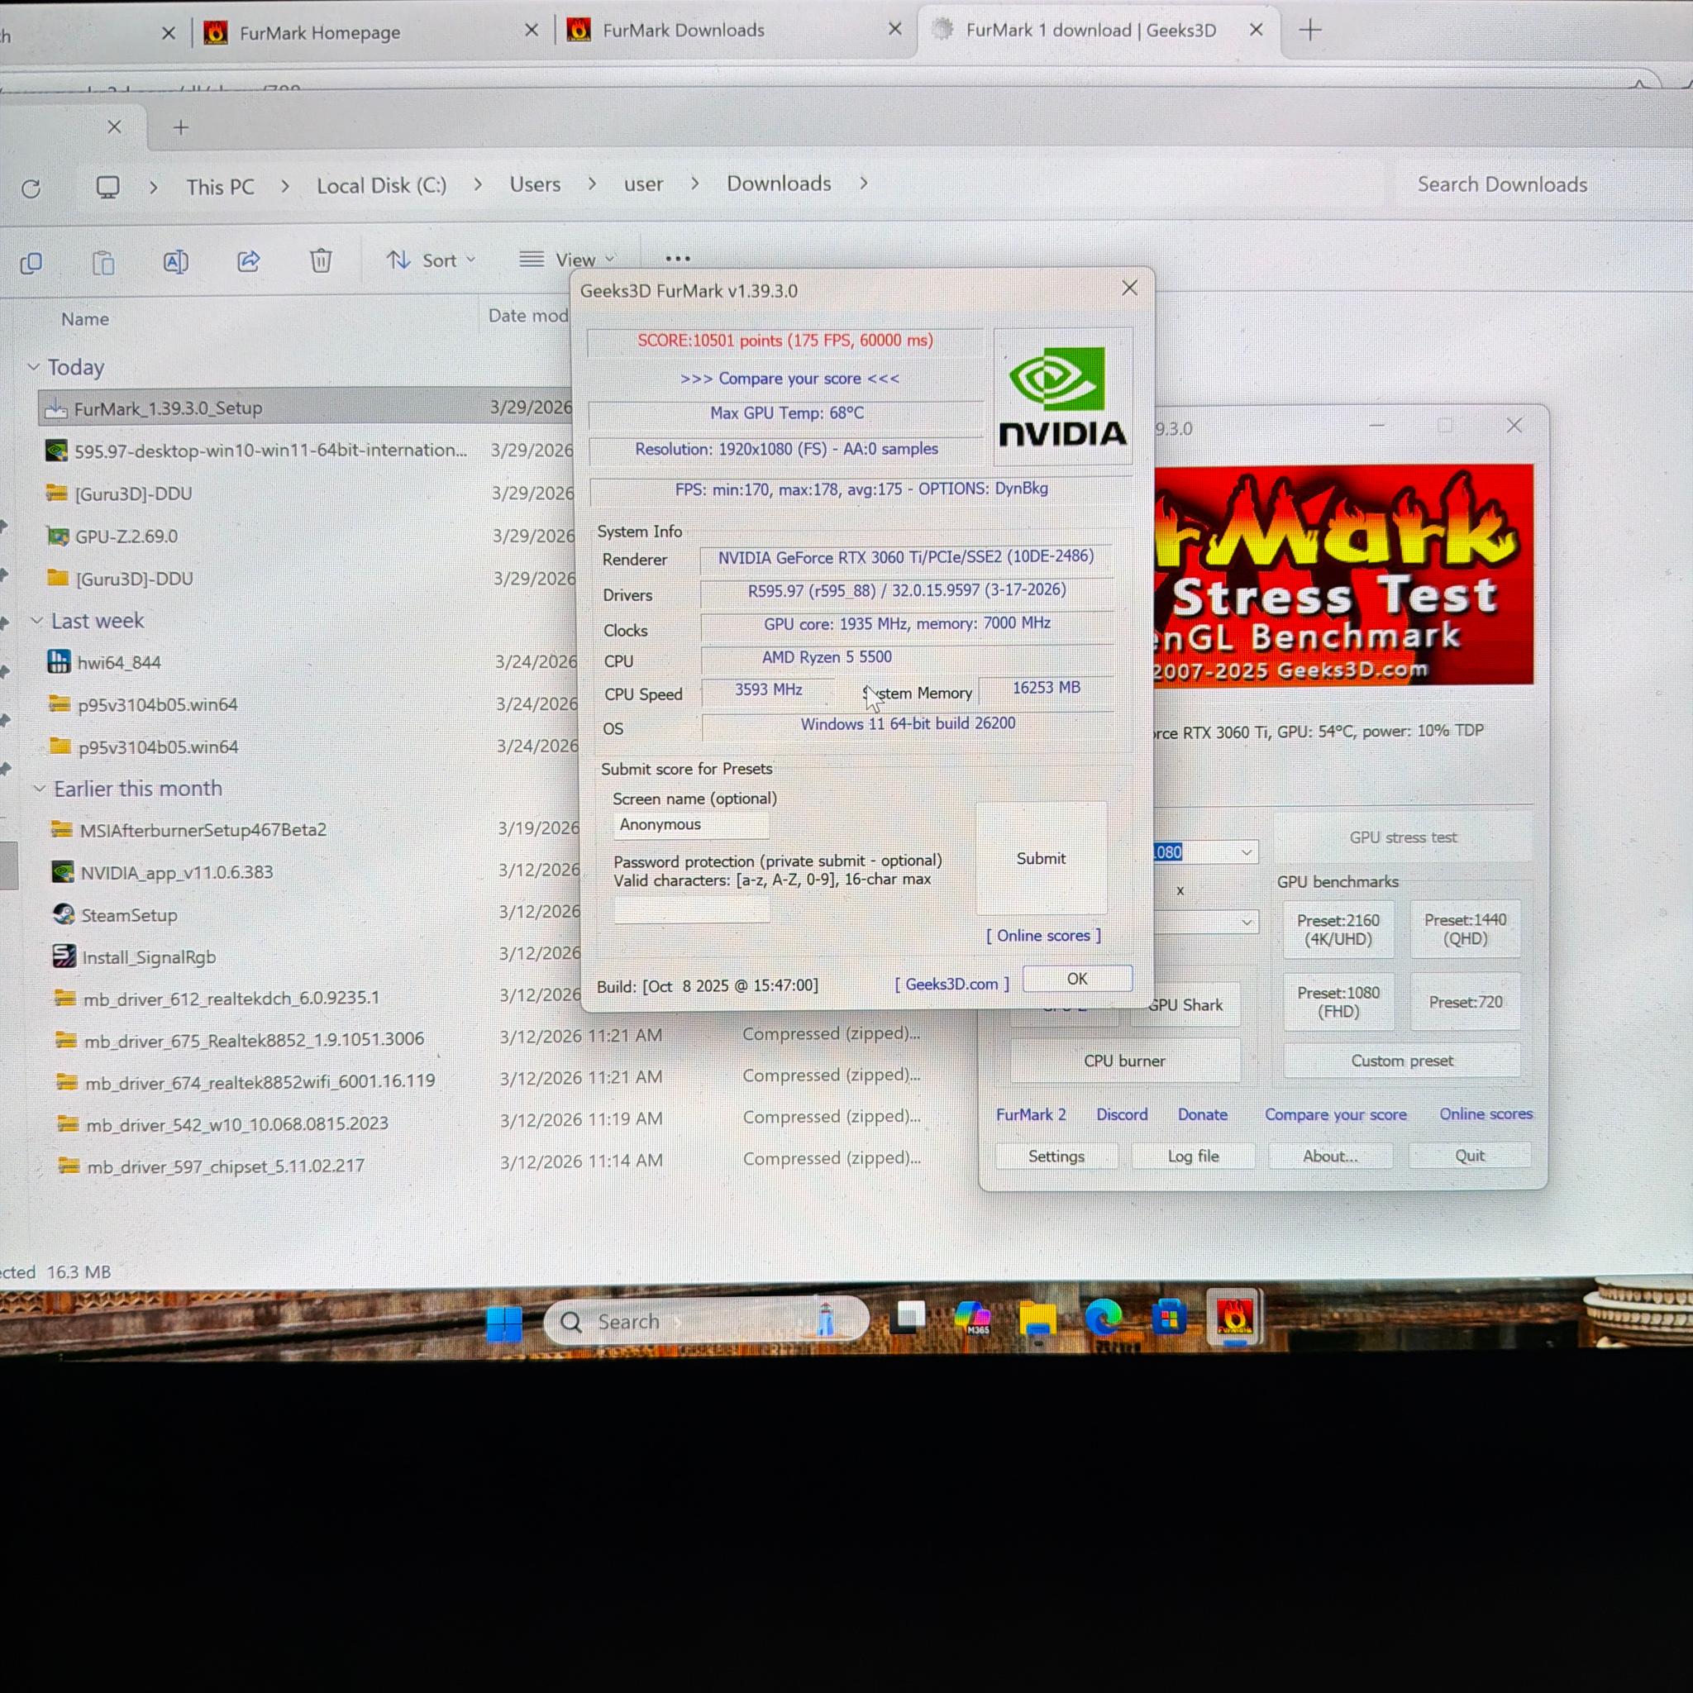The width and height of the screenshot is (1693, 1693).
Task: Launch Microsoft 365 Copilot from taskbar
Action: 973,1318
